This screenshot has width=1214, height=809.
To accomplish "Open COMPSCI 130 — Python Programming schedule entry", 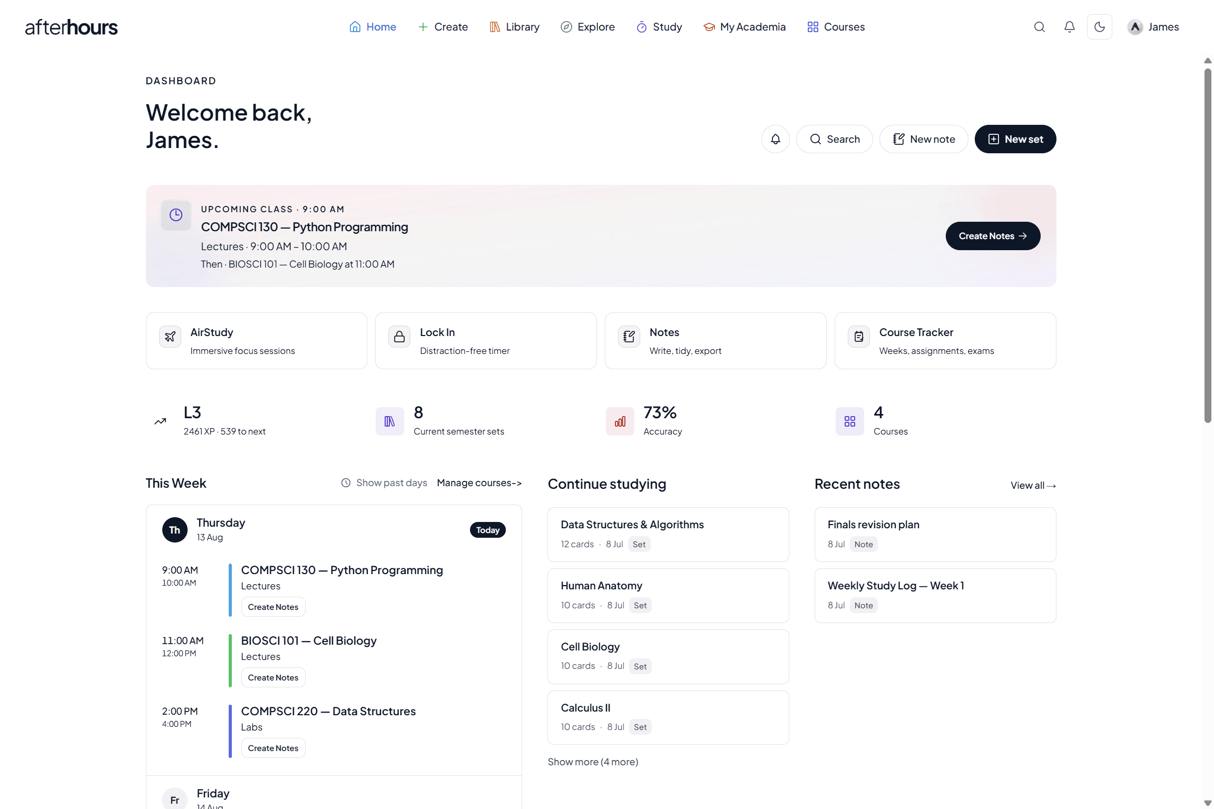I will (342, 570).
